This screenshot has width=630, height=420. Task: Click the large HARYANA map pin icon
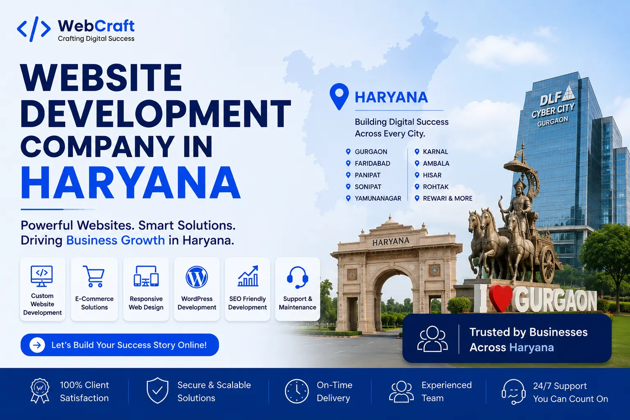pyautogui.click(x=339, y=96)
